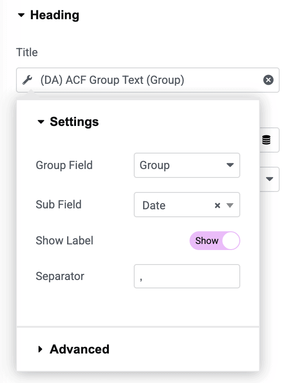
Task: Expand the Advanced section
Action: pos(74,349)
